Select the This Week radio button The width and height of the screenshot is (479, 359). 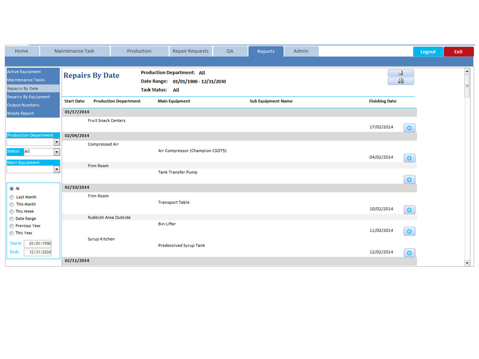point(11,212)
